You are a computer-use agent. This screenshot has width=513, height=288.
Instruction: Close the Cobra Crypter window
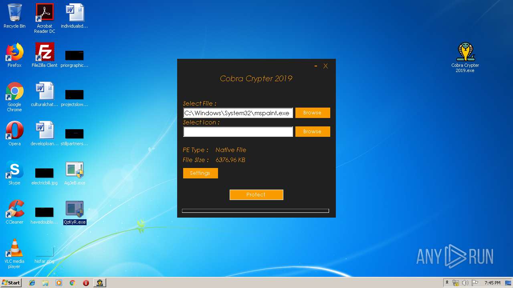point(325,66)
